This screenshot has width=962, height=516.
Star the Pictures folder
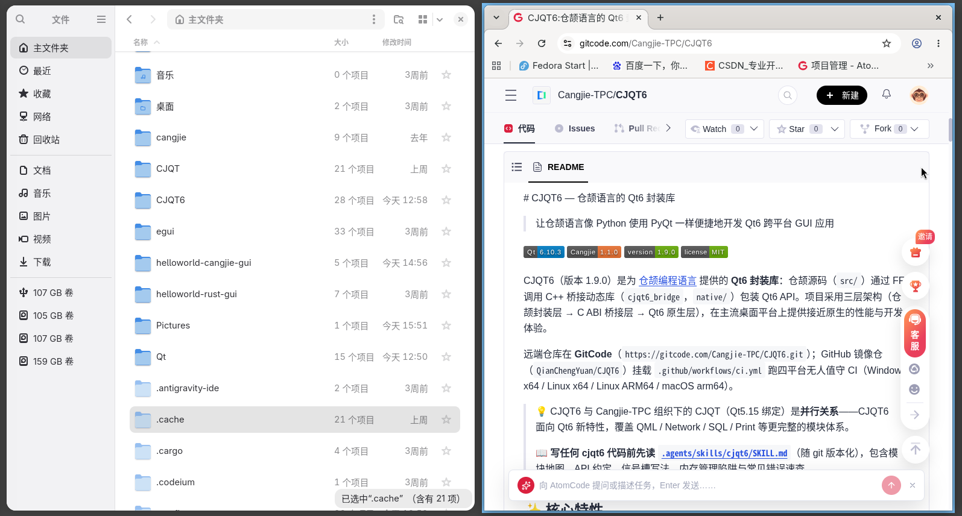tap(446, 326)
